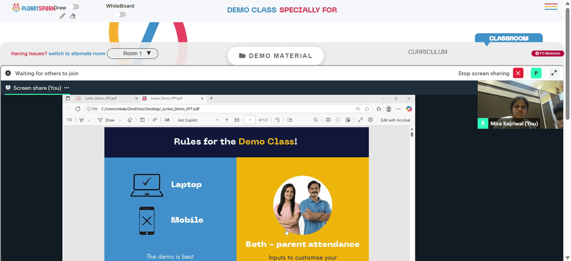The width and height of the screenshot is (571, 261).
Task: Click the PDF text box tool icon
Action: 142,120
